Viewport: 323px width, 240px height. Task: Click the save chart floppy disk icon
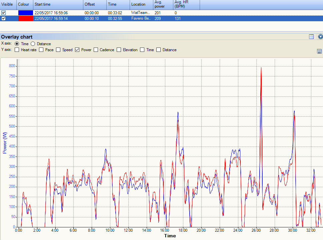point(319,51)
